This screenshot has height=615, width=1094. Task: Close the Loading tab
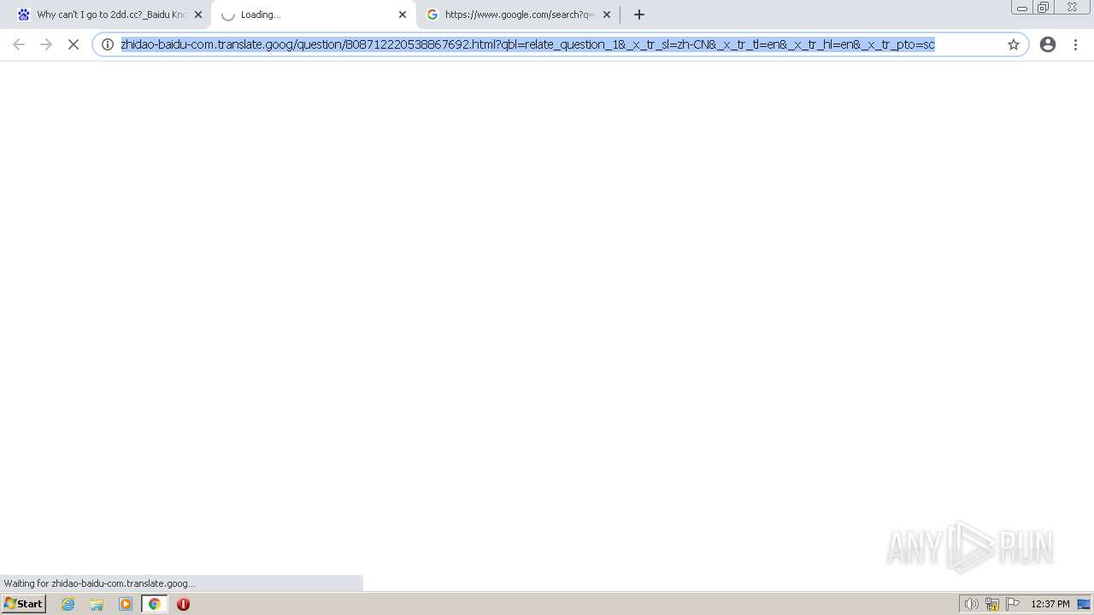click(x=403, y=15)
